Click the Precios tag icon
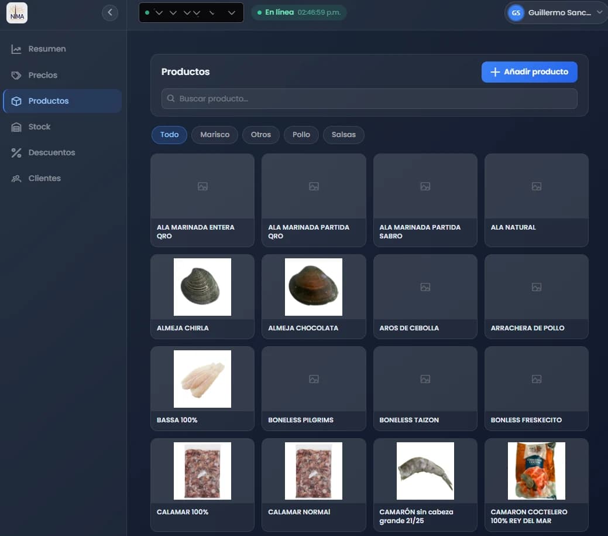Image resolution: width=608 pixels, height=536 pixels. point(16,76)
